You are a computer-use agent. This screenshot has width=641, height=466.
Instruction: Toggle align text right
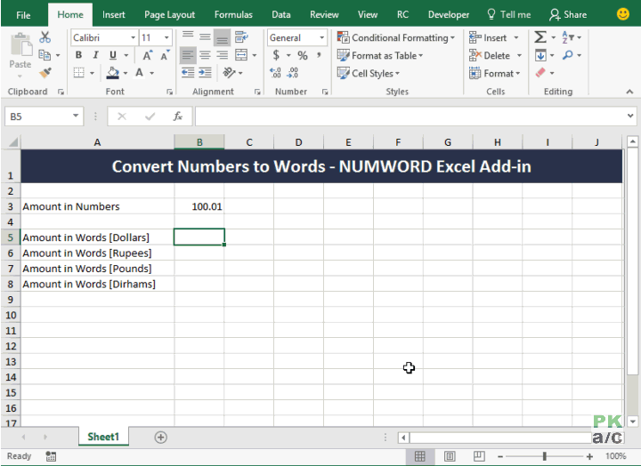pos(223,55)
